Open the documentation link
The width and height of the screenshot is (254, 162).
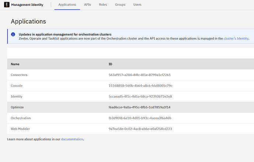pyautogui.click(x=72, y=139)
